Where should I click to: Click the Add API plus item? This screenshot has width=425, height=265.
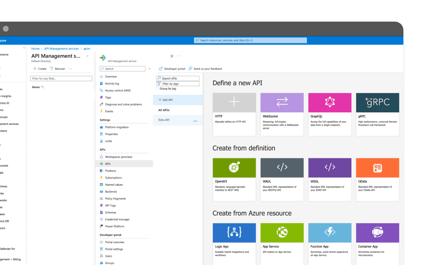pyautogui.click(x=168, y=99)
